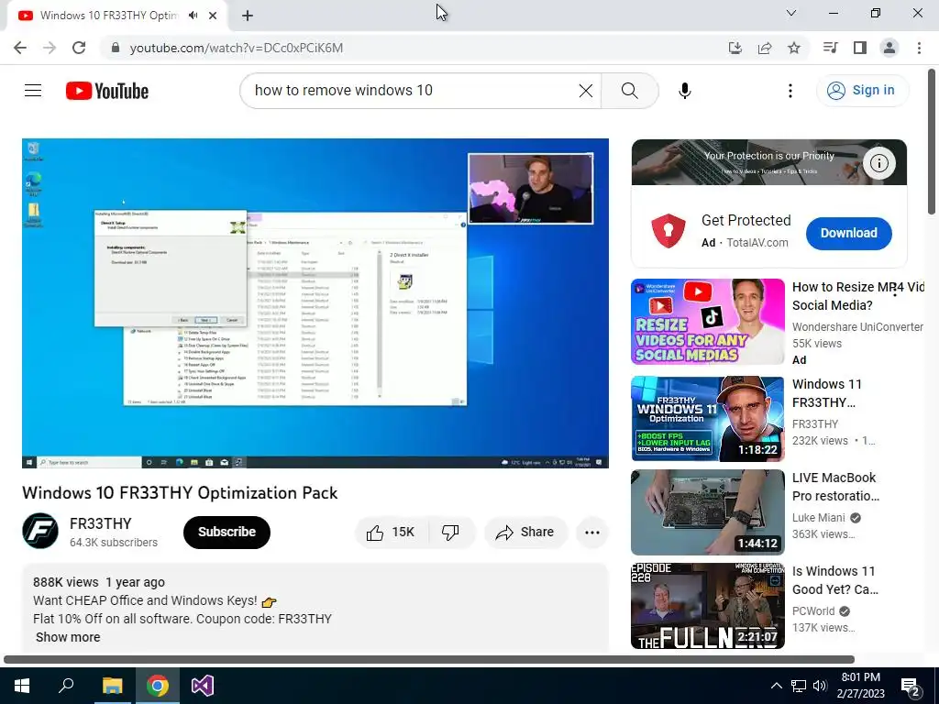This screenshot has height=704, width=939.
Task: Open Luke Miani channel name
Action: pos(819,517)
